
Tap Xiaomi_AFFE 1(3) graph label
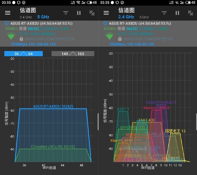tap(126, 140)
